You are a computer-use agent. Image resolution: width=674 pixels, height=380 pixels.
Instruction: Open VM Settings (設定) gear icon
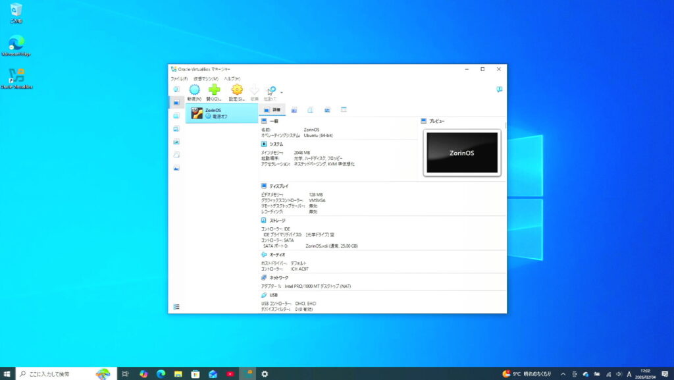click(x=236, y=90)
